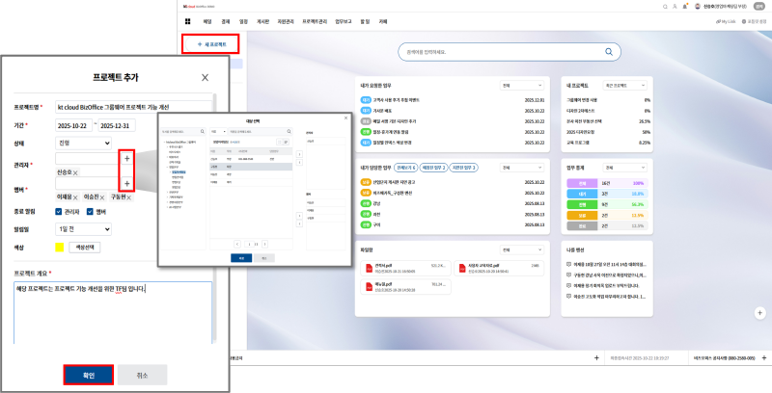
Task: Toggle the 관리자 notification checkbox
Action: (x=60, y=212)
